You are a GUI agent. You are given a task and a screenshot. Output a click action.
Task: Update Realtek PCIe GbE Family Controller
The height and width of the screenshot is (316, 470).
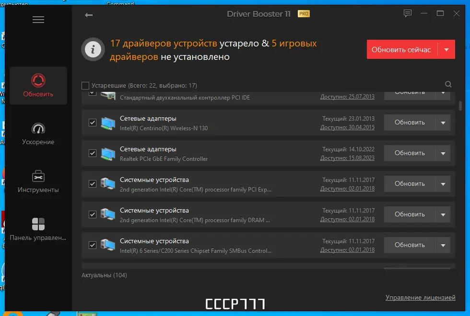(x=410, y=153)
